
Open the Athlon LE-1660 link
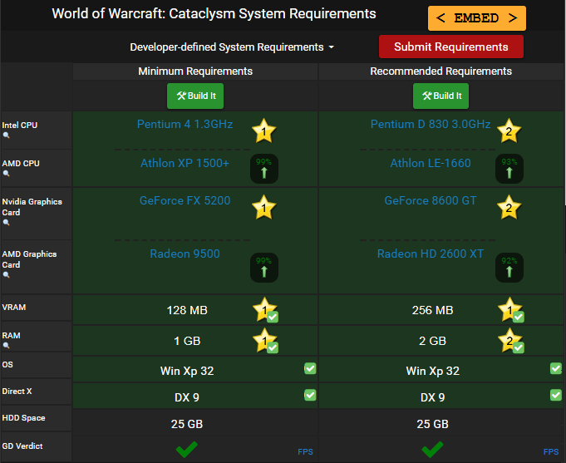pos(431,163)
